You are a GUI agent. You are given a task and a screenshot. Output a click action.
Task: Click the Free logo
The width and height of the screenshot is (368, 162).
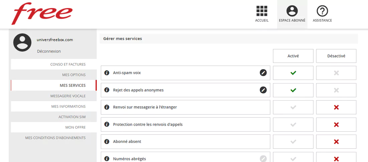(x=42, y=14)
